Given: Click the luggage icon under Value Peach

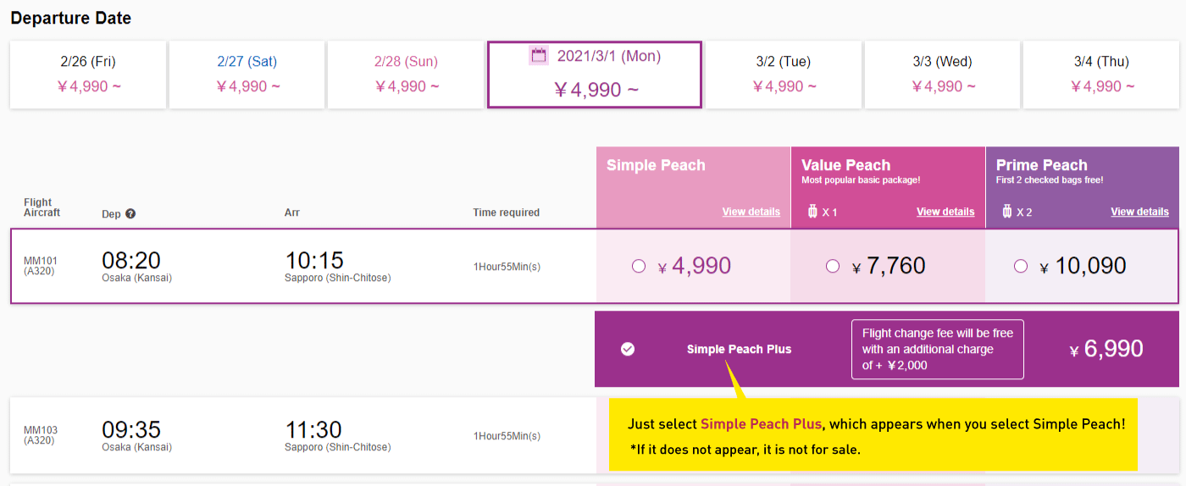Looking at the screenshot, I should [811, 212].
